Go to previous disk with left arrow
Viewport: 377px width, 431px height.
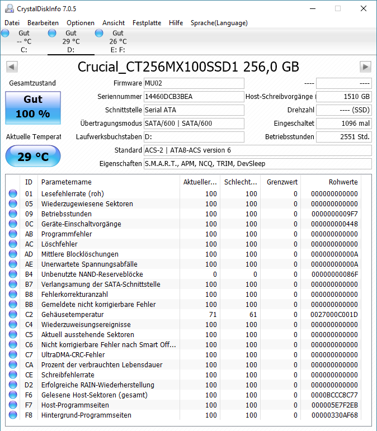(x=12, y=67)
